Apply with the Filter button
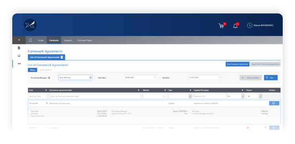 coord(271,78)
